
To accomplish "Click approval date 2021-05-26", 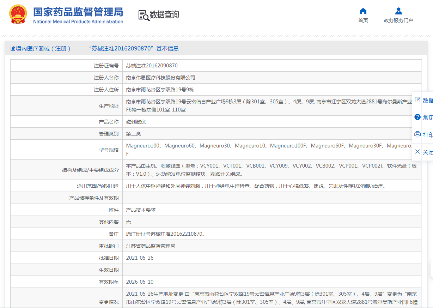I will click(140, 258).
